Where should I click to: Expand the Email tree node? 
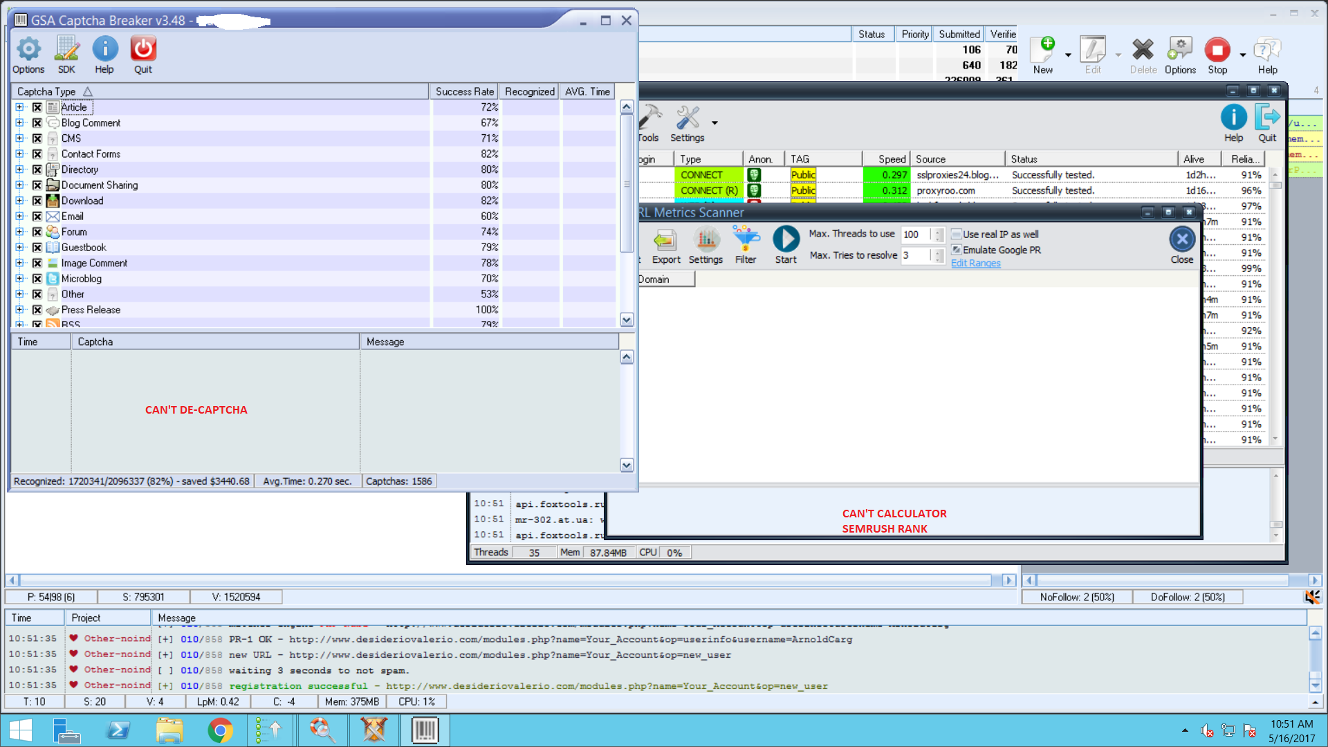point(19,216)
